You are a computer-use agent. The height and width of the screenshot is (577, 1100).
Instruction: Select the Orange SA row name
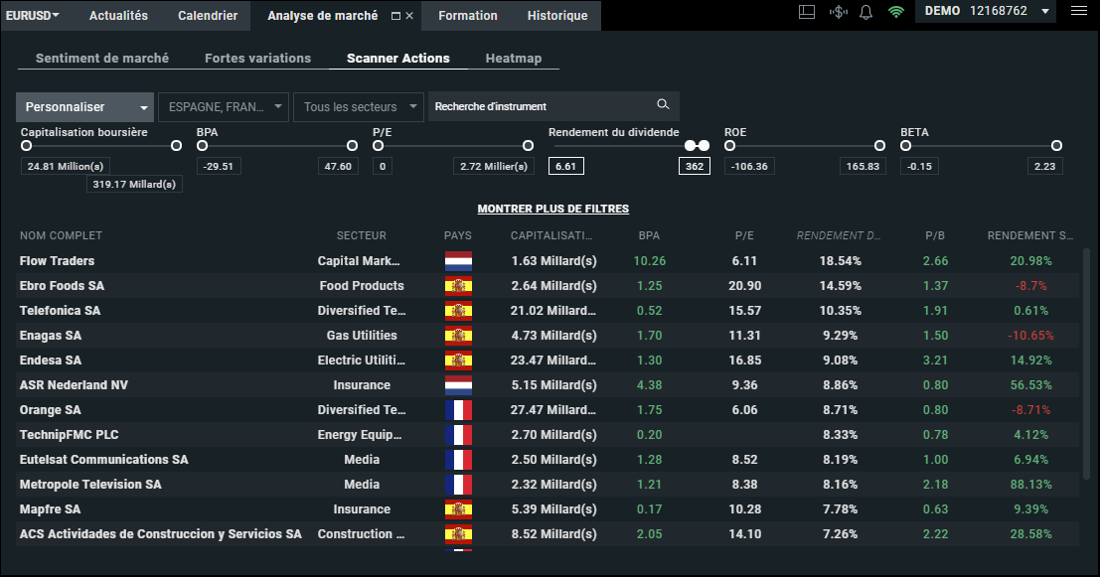[x=50, y=410]
